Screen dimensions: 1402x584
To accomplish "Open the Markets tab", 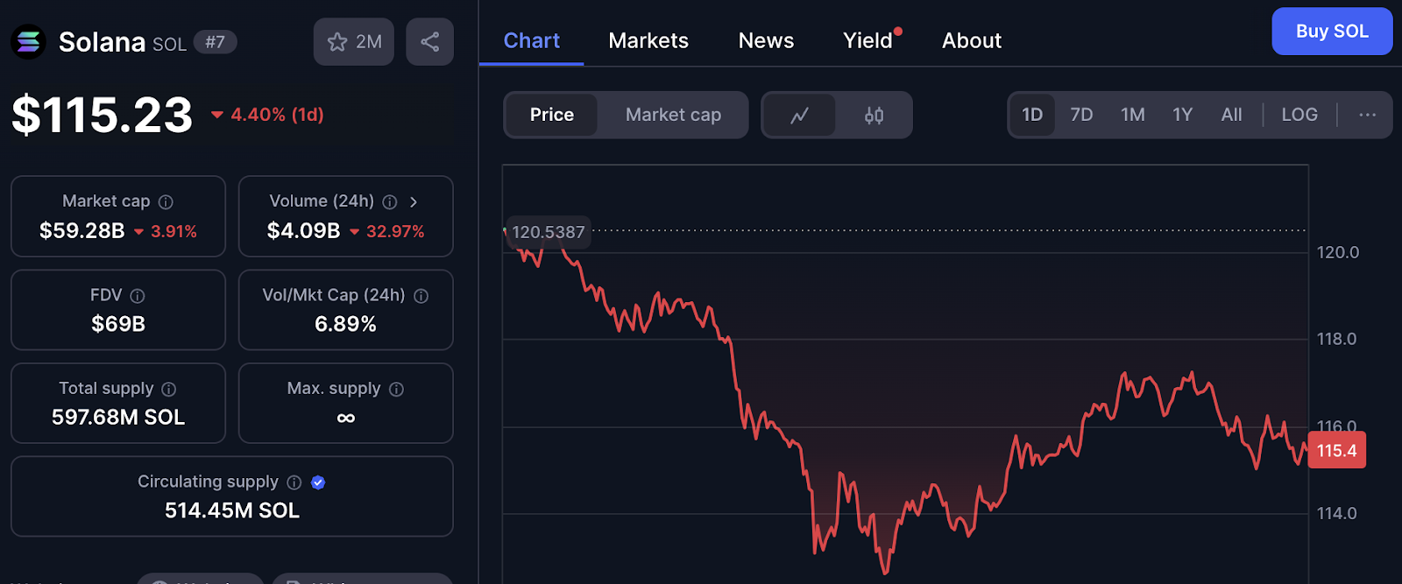I will click(x=648, y=40).
